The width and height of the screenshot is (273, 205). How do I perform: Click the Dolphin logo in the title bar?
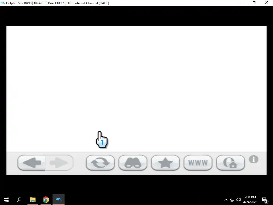(x=3, y=3)
